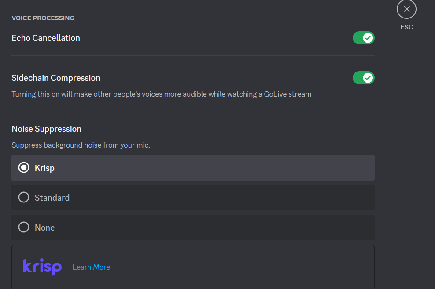
Task: Disable the Sidechain Compression toggle
Action: click(x=363, y=78)
